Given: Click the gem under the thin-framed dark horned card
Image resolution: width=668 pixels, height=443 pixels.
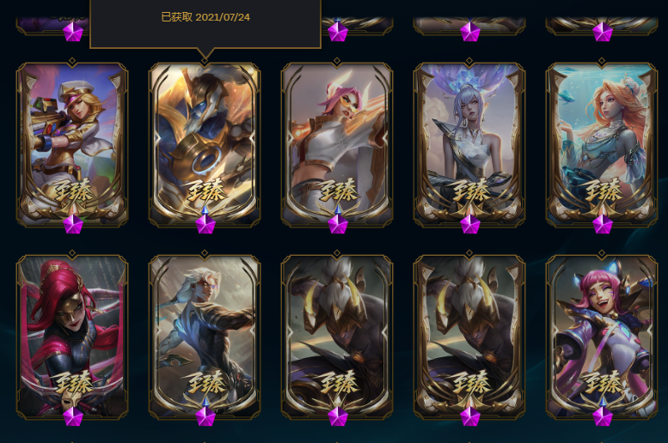Looking at the screenshot, I should pos(338,416).
